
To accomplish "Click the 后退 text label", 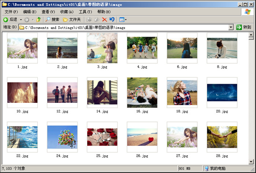I will pos(13,19).
